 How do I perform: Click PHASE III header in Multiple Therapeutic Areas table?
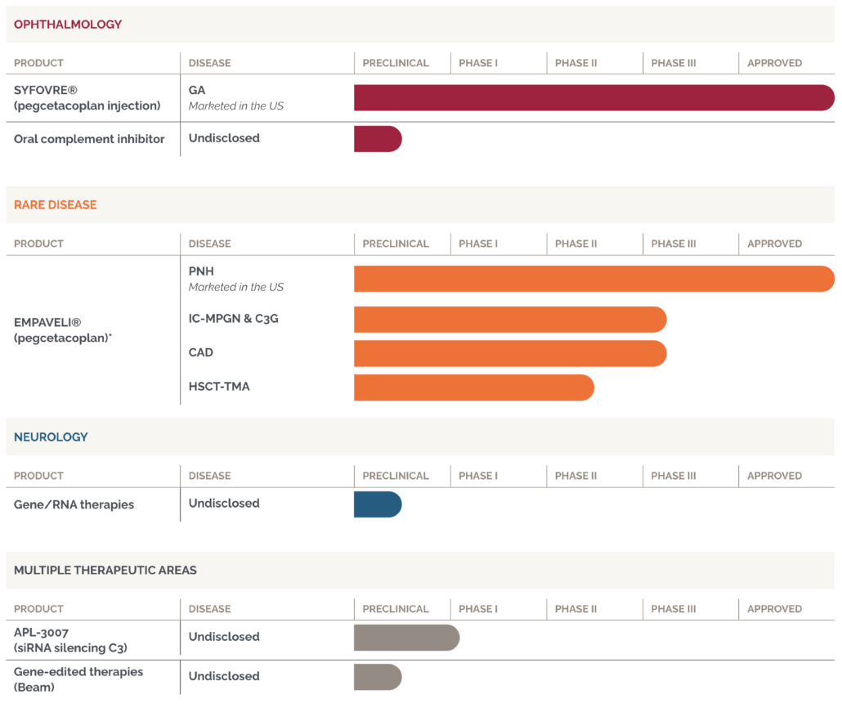coord(674,608)
